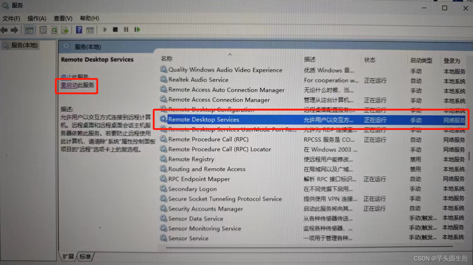This screenshot has height=265, width=473.
Task: Click the Export List toolbar icon
Action: click(65, 30)
